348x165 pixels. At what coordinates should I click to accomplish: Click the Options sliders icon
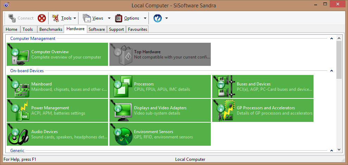[x=119, y=18]
